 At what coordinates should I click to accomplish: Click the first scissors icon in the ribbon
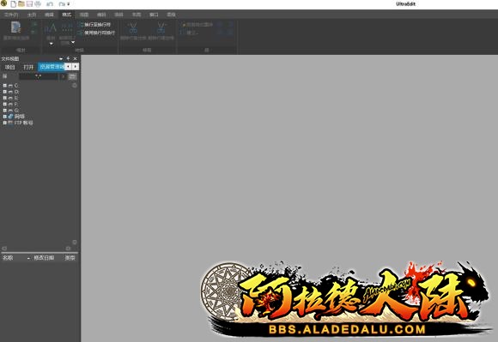(x=133, y=27)
